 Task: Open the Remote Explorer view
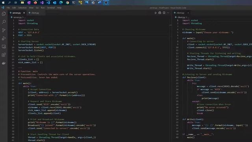click(4, 47)
